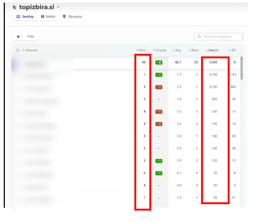This screenshot has height=222, width=280.
Task: Sort table by Search column
Action: pyautogui.click(x=212, y=50)
